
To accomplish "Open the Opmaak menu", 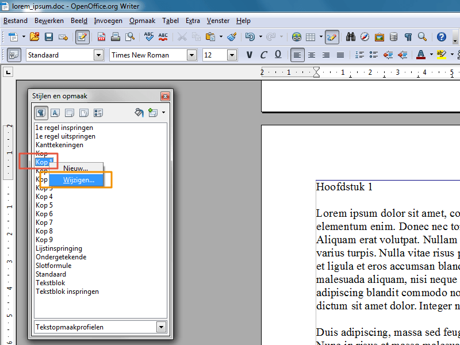I will (x=142, y=21).
